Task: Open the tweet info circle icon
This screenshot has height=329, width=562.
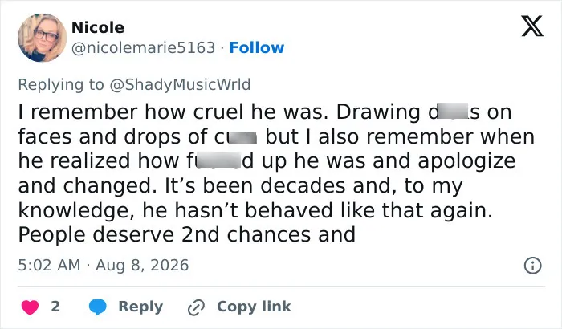Action: click(532, 266)
